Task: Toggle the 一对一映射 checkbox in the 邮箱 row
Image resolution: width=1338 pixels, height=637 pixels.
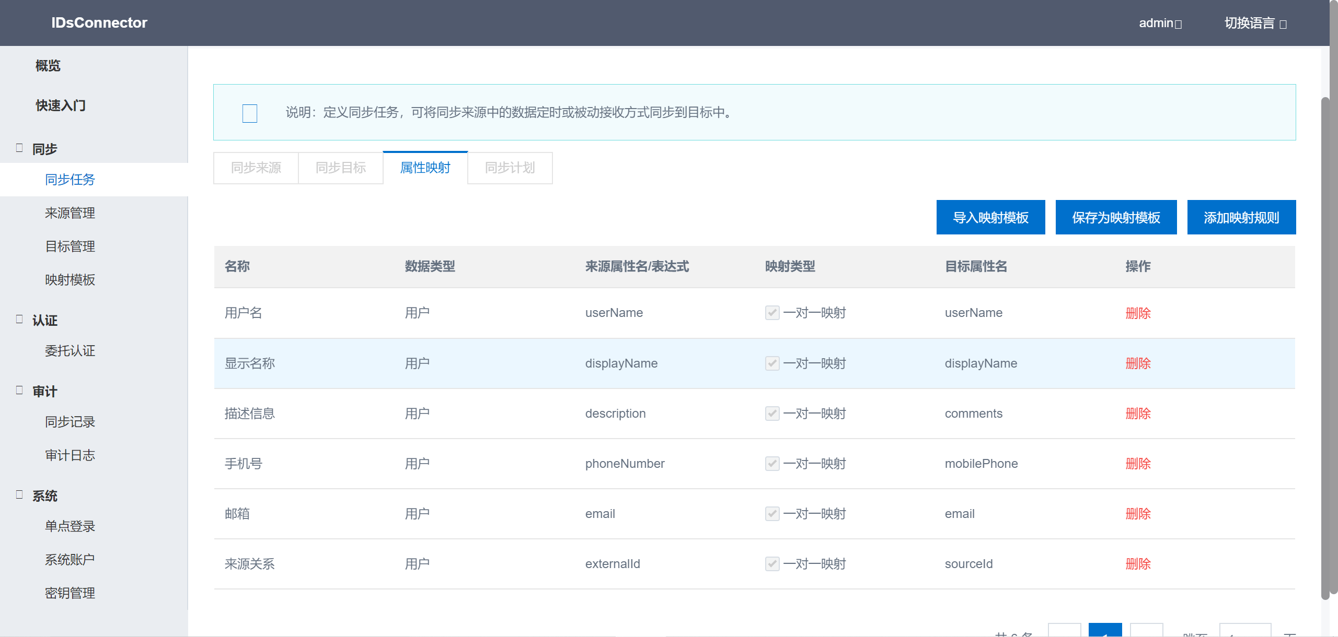Action: click(x=772, y=514)
